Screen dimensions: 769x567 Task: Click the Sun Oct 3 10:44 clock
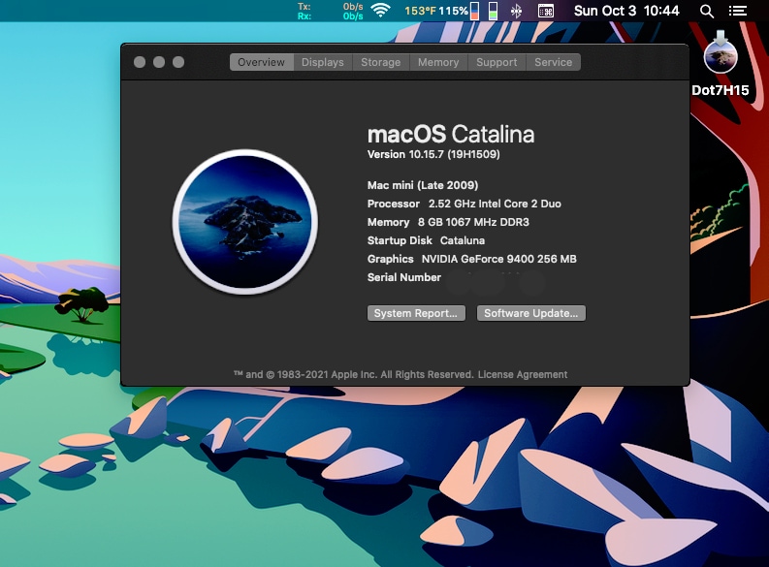pos(626,11)
